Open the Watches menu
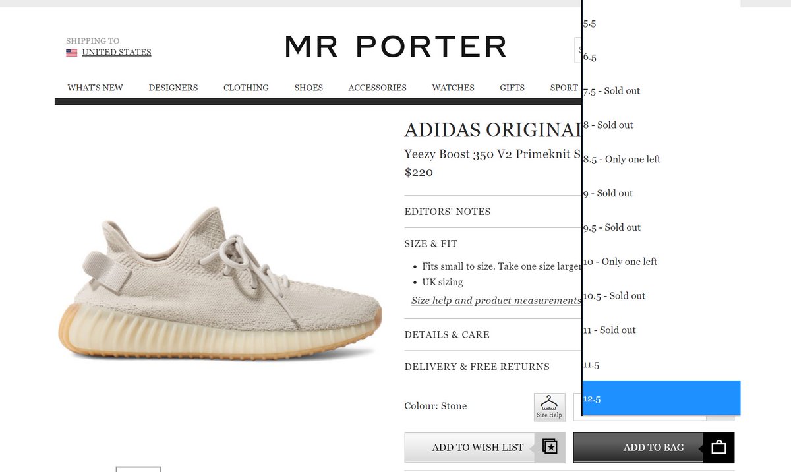 453,88
